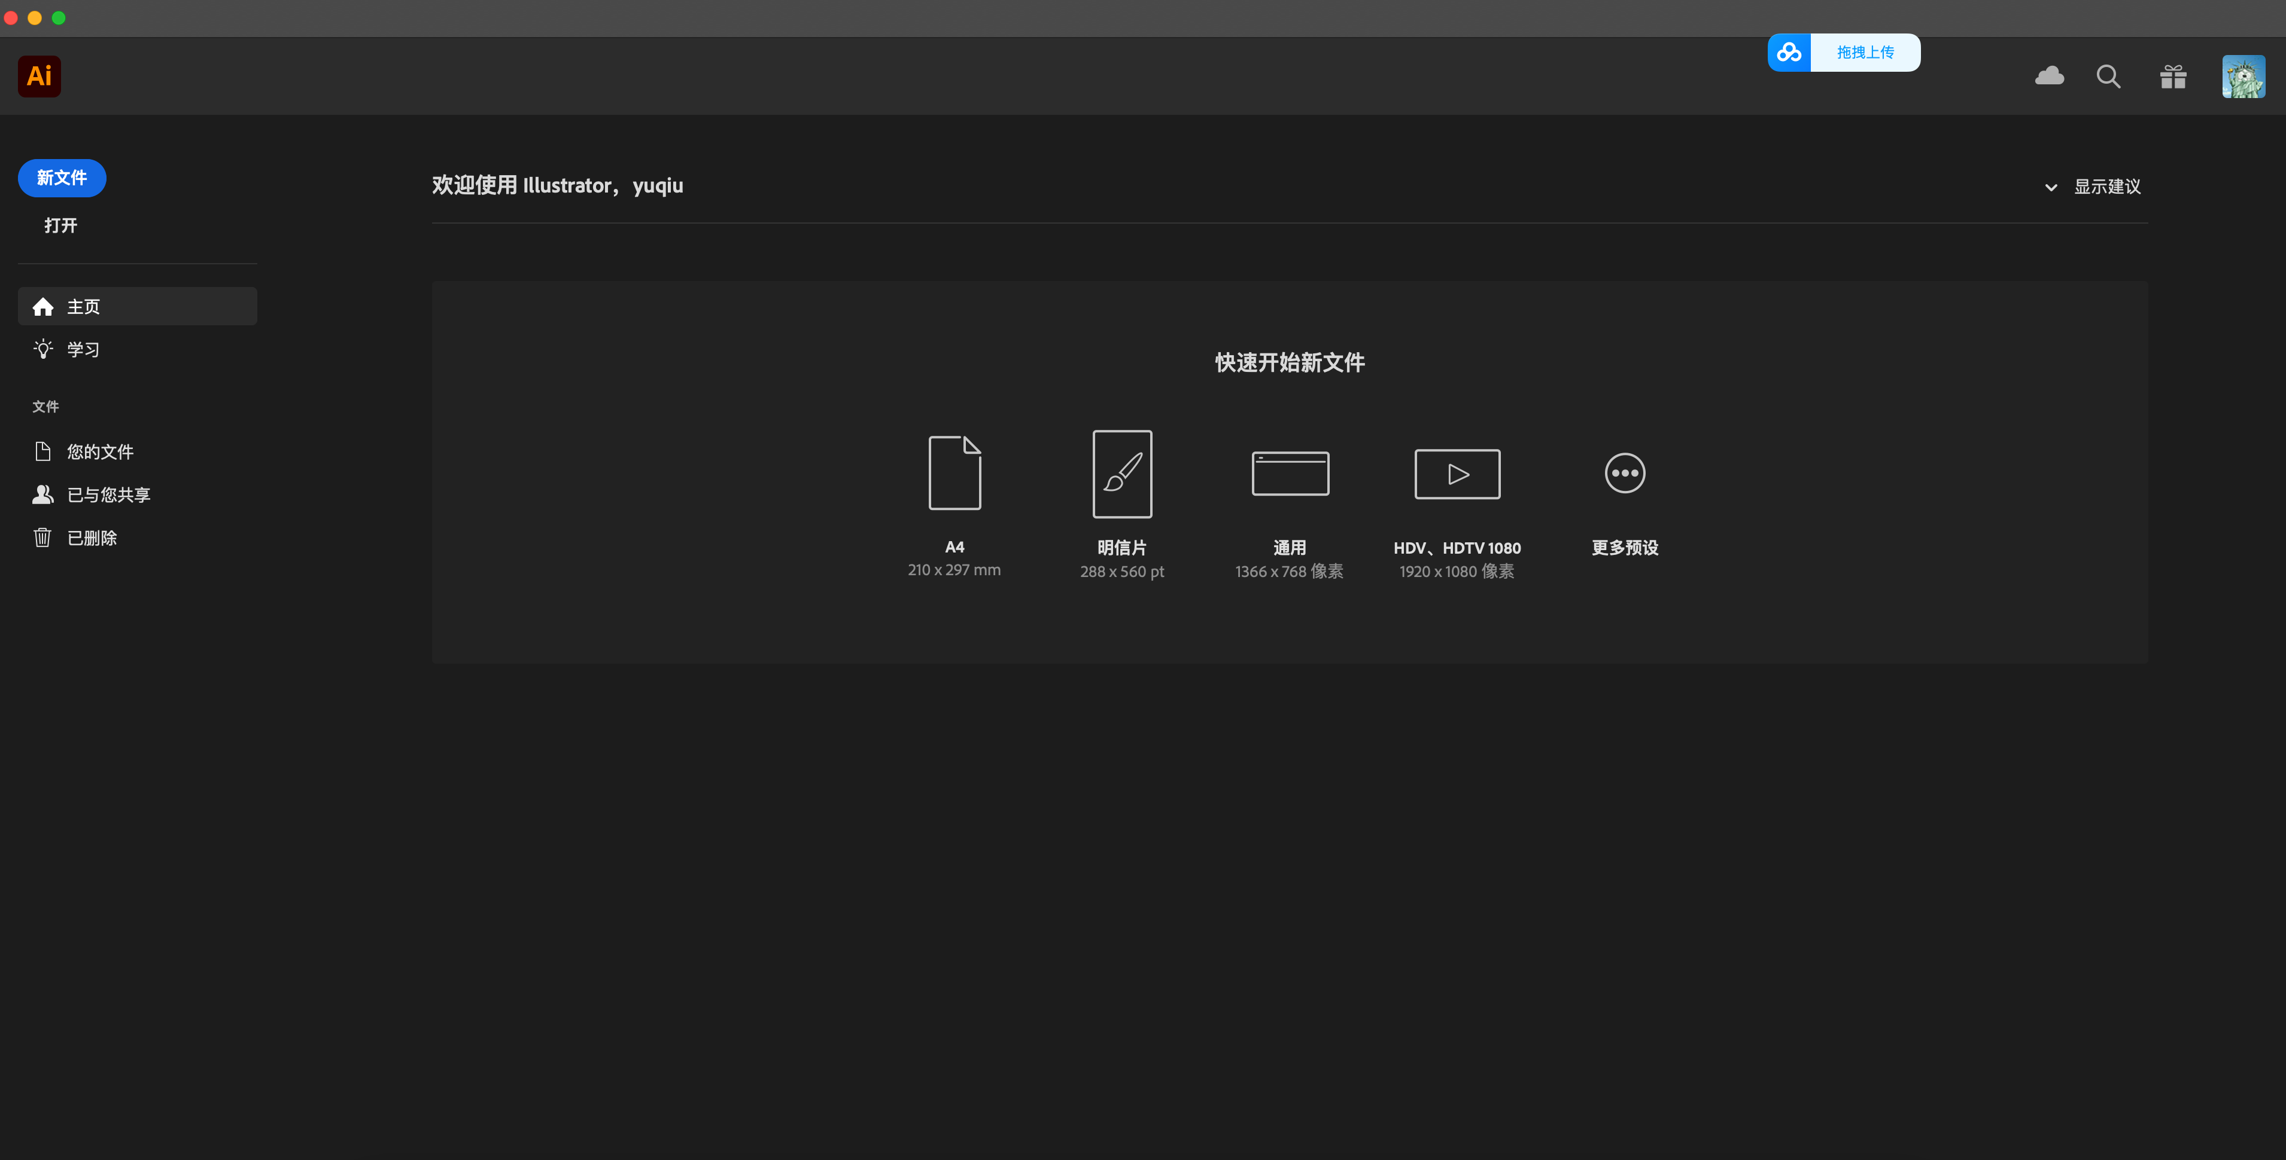This screenshot has width=2286, height=1160.
Task: Create an A4 document from preset
Action: (954, 473)
